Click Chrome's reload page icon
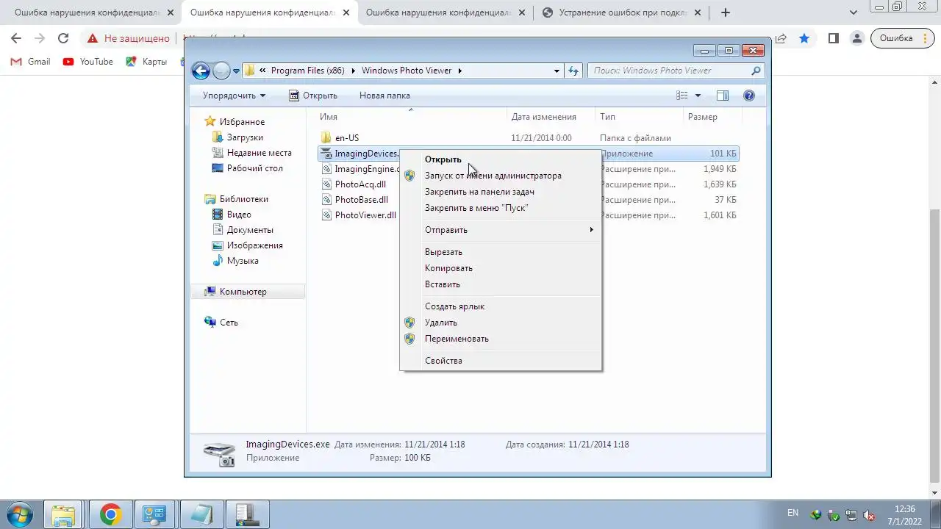Viewport: 941px width, 529px height. 63,38
